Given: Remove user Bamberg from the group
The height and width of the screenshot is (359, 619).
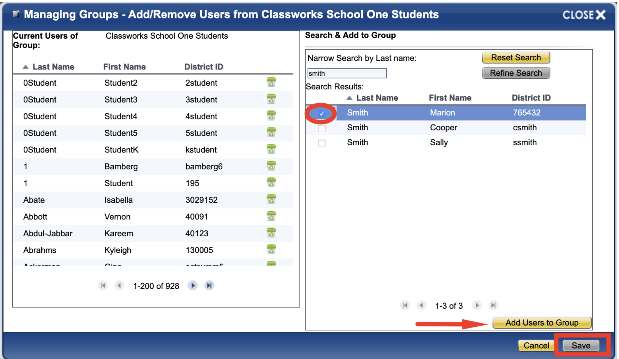Looking at the screenshot, I should pos(271,166).
